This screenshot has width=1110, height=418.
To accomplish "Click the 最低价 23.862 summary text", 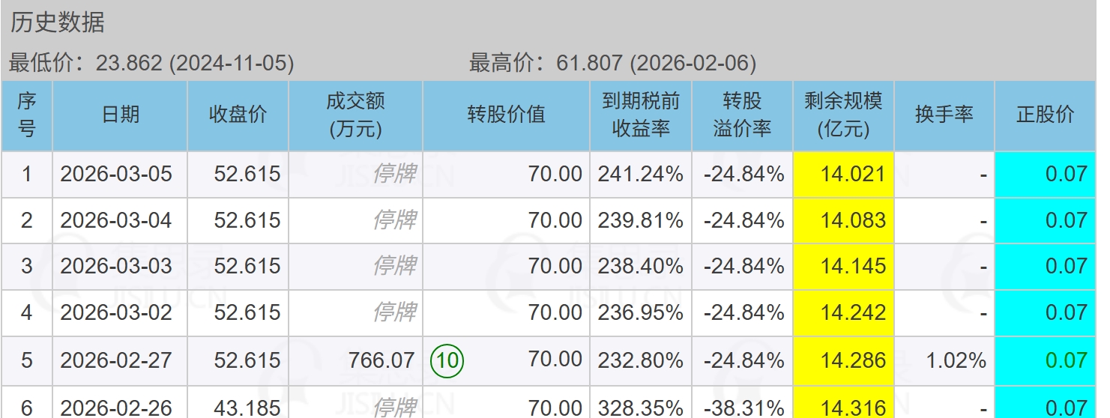I will click(x=151, y=63).
